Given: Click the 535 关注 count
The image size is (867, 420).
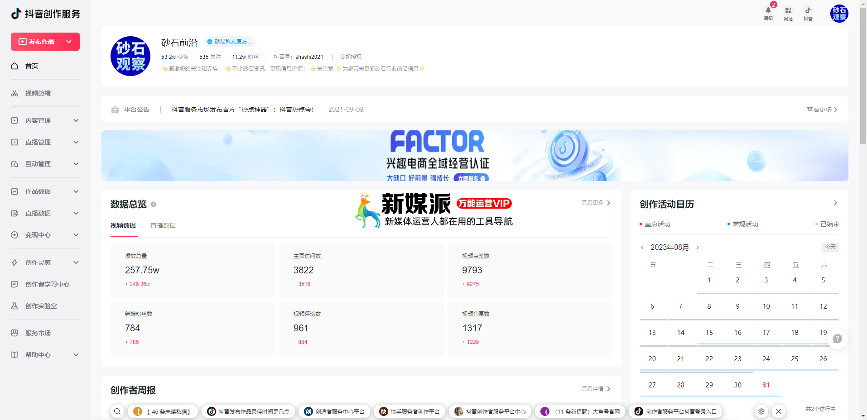Looking at the screenshot, I should tap(210, 57).
